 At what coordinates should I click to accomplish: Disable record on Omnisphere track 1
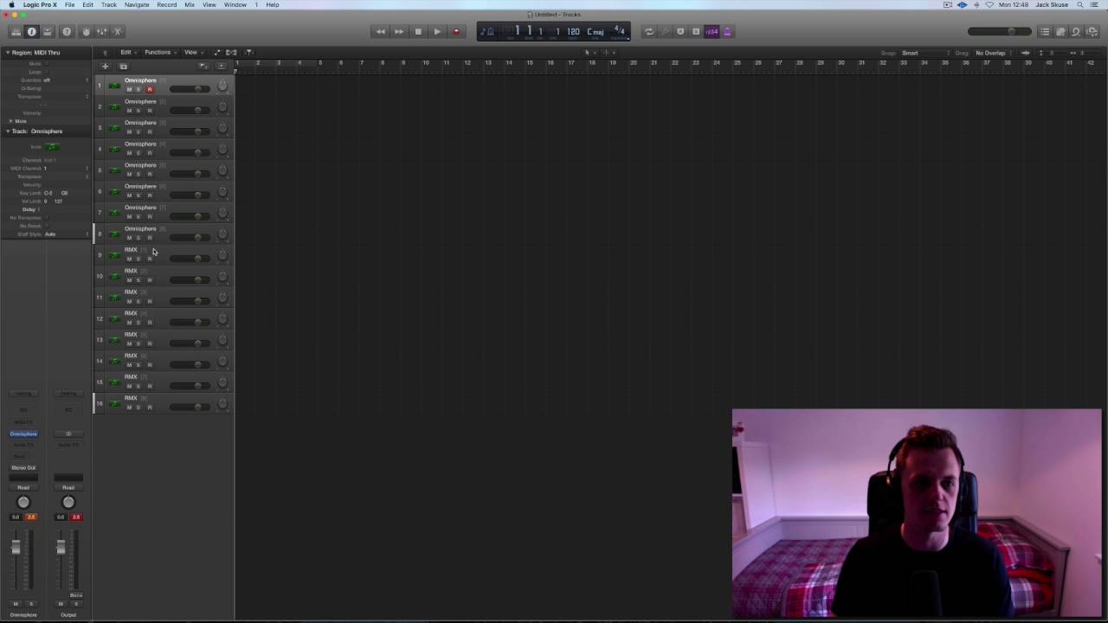pos(149,90)
